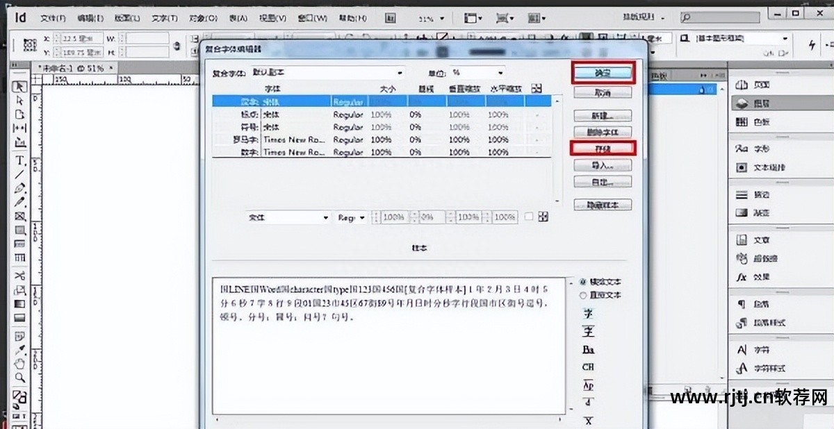Open the arrange documents dropdown
Screen dimensions: 834x429
point(537,18)
